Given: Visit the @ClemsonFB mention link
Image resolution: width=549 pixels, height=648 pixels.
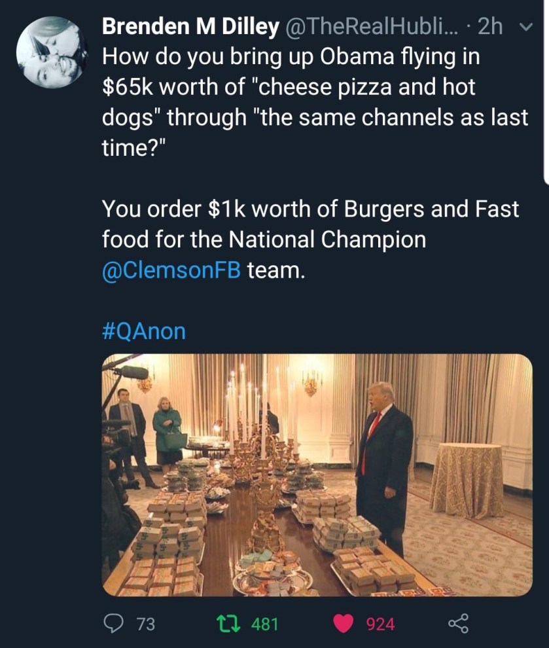Looking at the screenshot, I should coord(172,270).
